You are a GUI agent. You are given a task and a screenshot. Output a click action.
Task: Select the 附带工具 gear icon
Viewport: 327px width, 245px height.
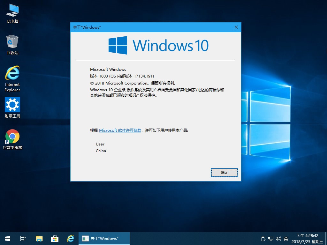(12, 108)
